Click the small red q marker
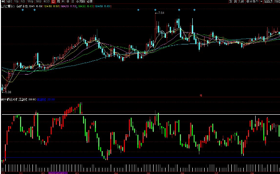Image resolution: width=280 pixels, height=174 pixels. (201, 95)
